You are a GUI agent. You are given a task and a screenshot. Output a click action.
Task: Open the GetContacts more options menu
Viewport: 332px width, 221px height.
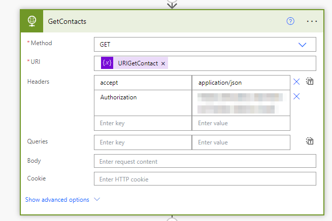[x=312, y=21]
